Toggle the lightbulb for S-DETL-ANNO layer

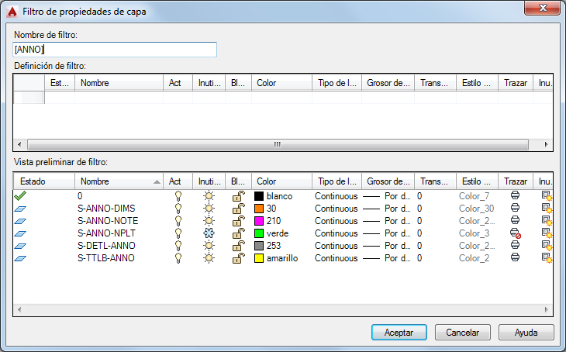[x=178, y=246]
